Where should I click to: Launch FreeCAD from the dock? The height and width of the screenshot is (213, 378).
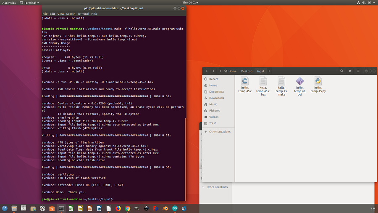[x=156, y=208]
